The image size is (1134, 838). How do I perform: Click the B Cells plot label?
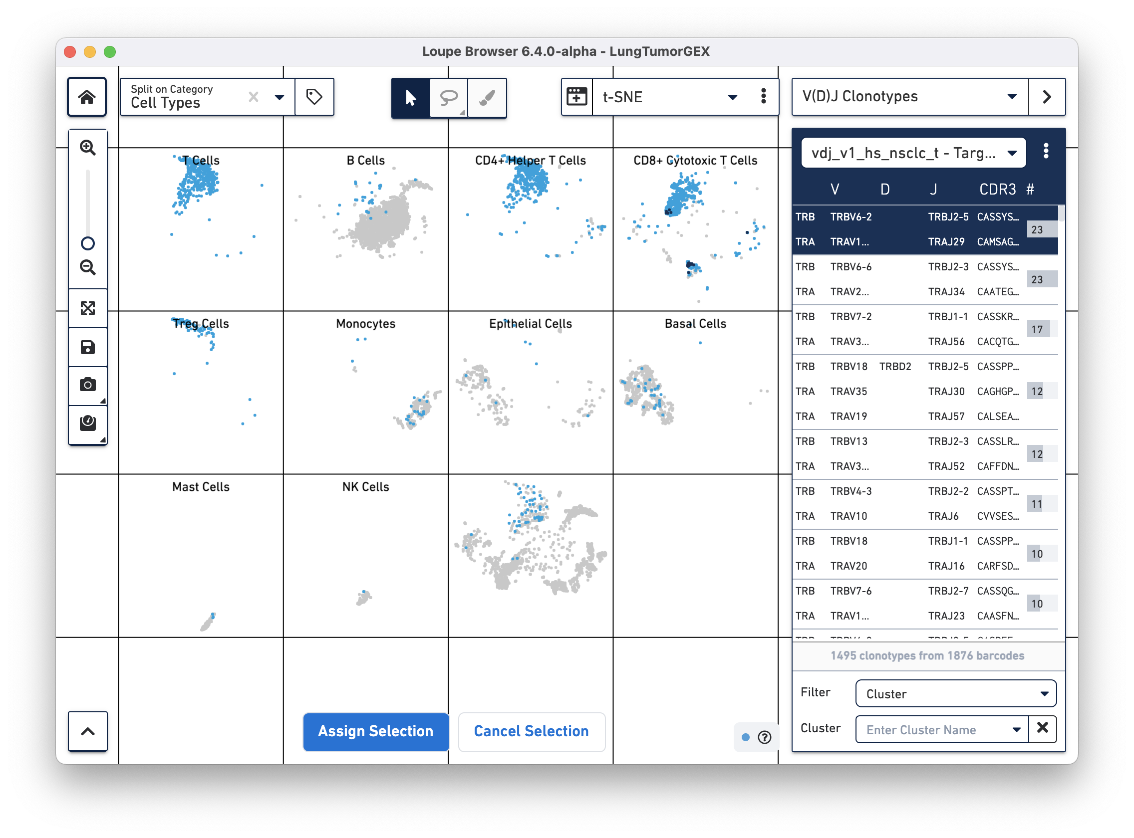tap(365, 160)
